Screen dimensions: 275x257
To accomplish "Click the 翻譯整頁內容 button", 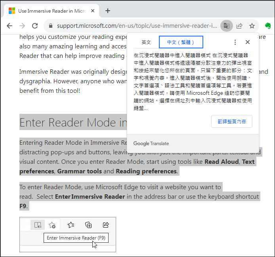I will (x=232, y=121).
